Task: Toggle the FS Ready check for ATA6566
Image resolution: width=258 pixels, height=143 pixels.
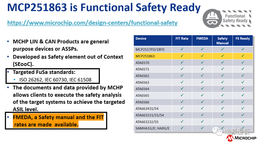Action: tap(243, 102)
